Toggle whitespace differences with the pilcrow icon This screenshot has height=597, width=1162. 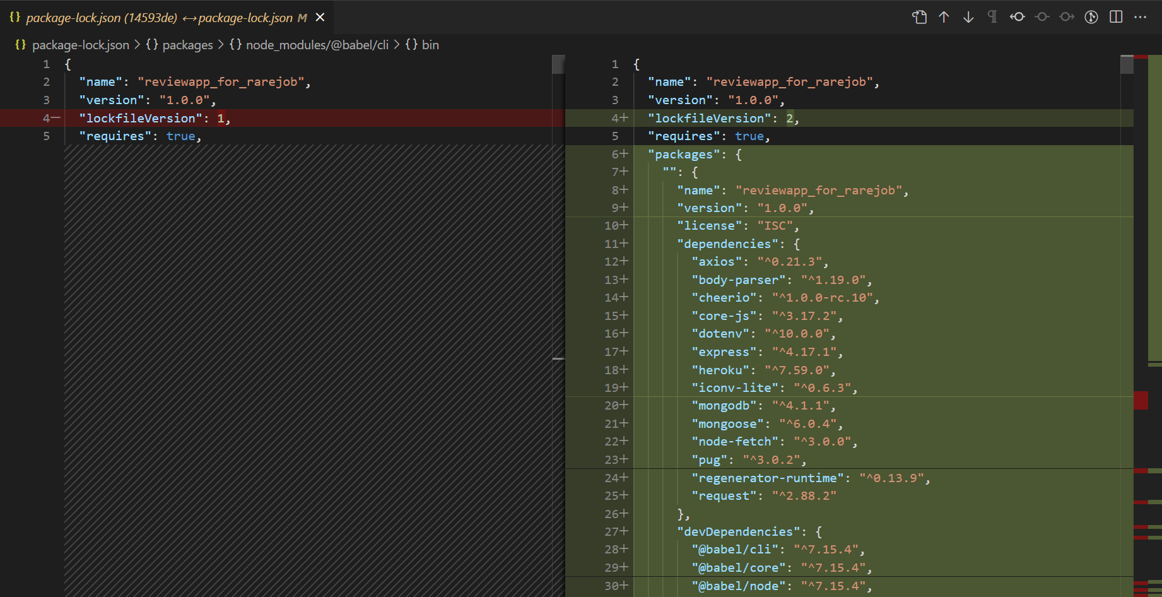(991, 17)
